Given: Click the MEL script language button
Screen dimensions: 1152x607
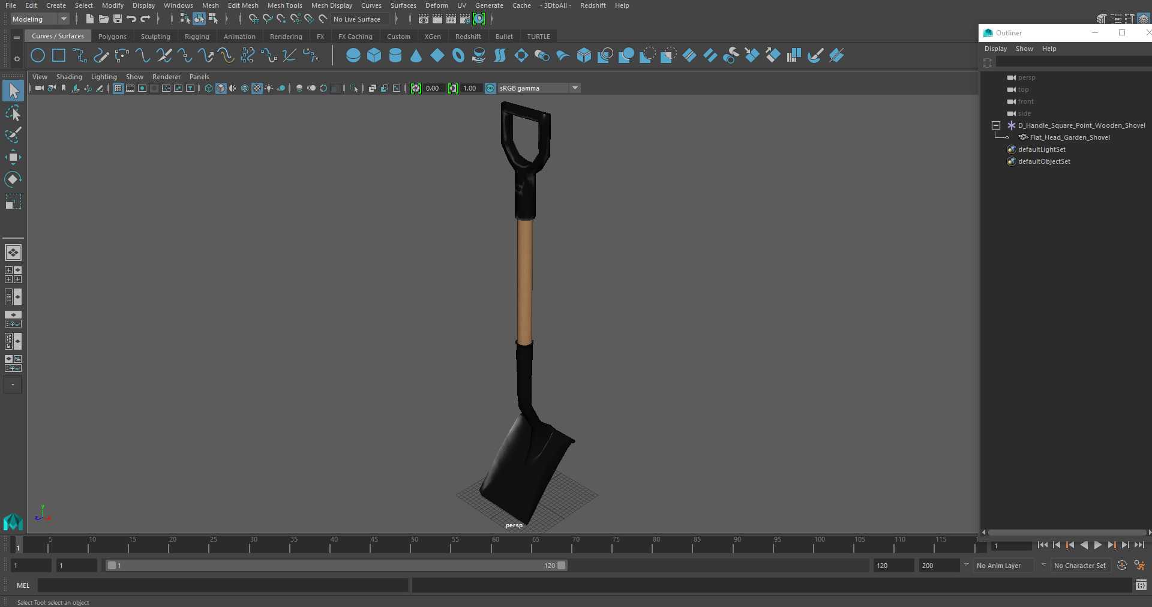Looking at the screenshot, I should (23, 585).
